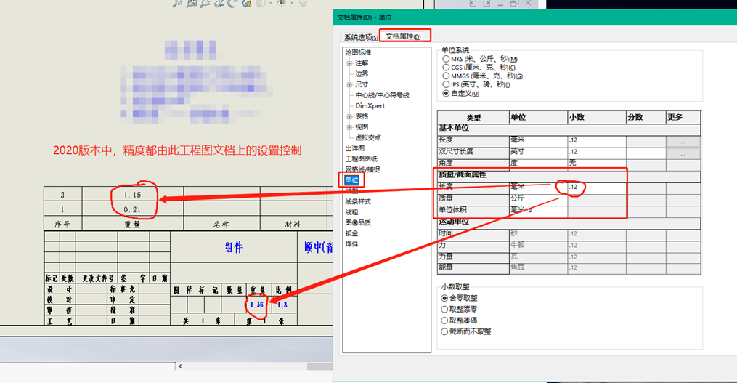Click the more button for 双尺寸长度 row

[683, 153]
